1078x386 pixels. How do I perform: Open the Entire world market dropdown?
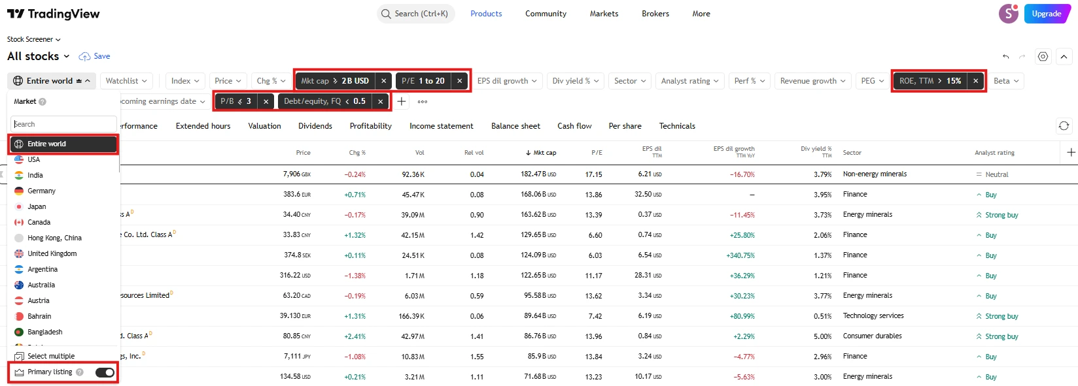coord(52,81)
